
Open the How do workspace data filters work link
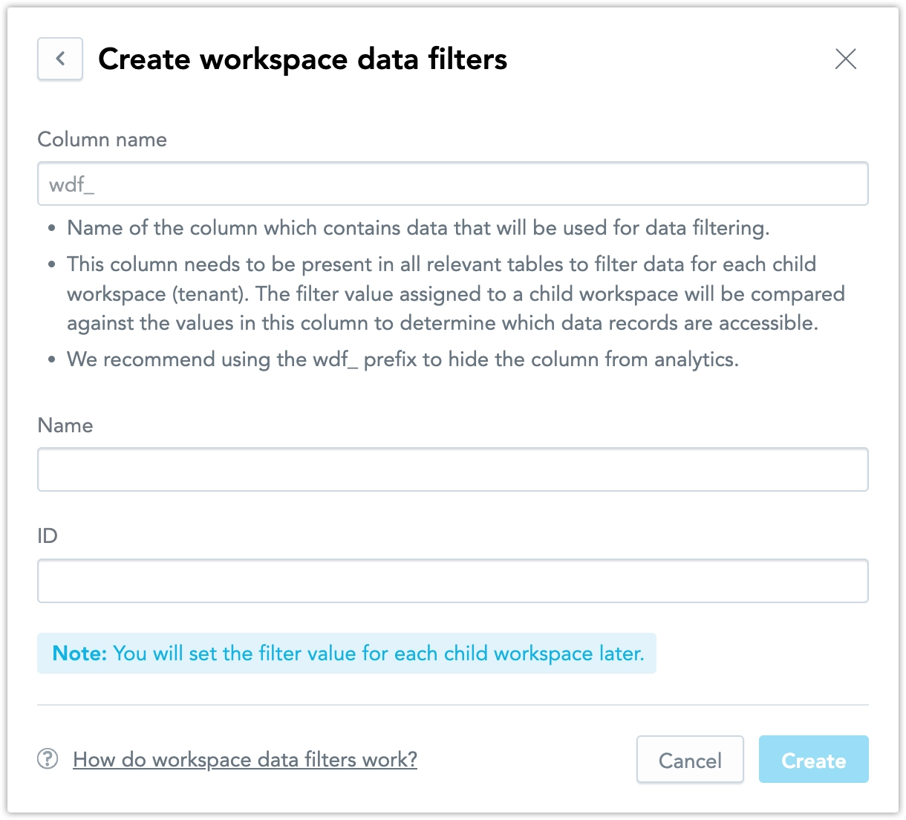[x=245, y=759]
